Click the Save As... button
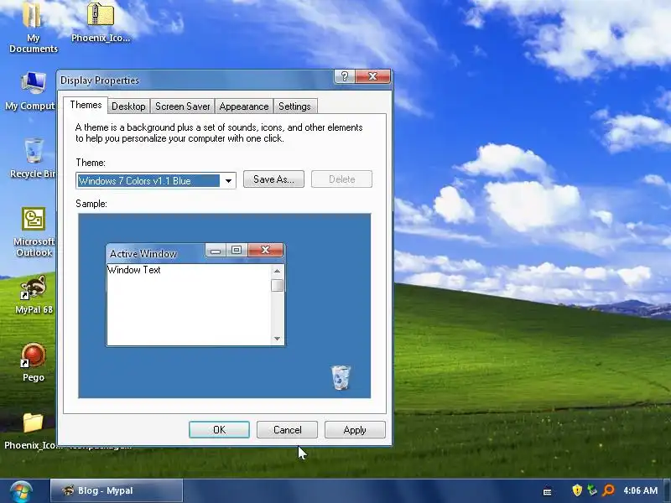 coord(274,179)
